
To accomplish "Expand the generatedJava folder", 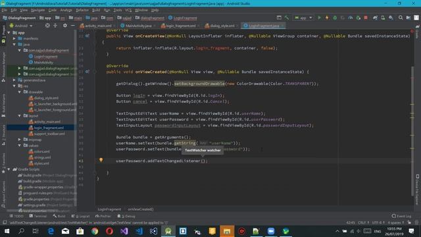I will click(x=14, y=80).
